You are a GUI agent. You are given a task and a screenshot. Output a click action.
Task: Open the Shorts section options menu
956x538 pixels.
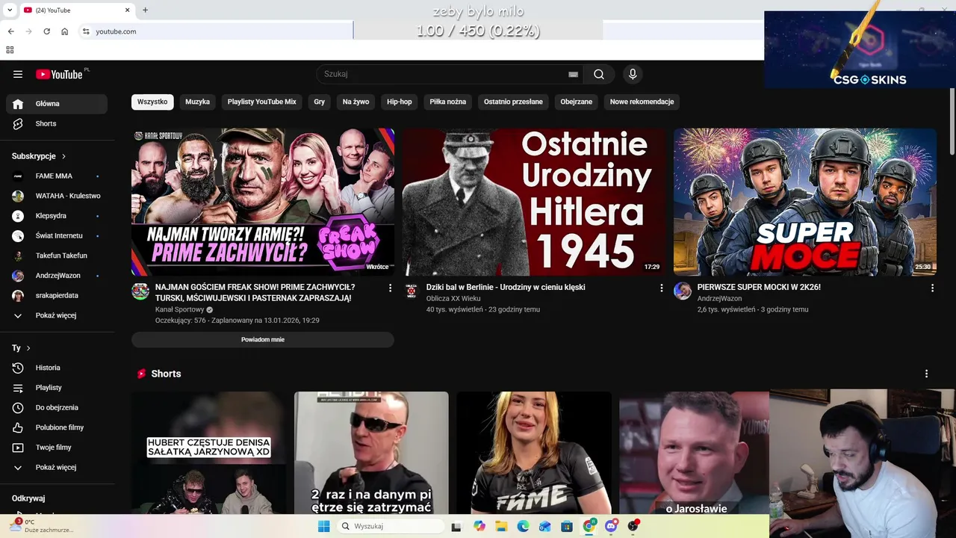pos(926,374)
